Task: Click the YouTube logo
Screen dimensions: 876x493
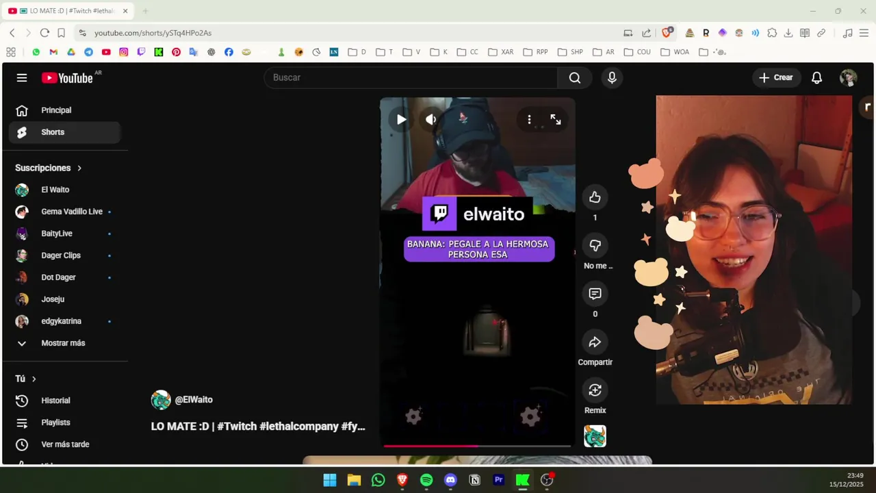Action: click(x=67, y=78)
